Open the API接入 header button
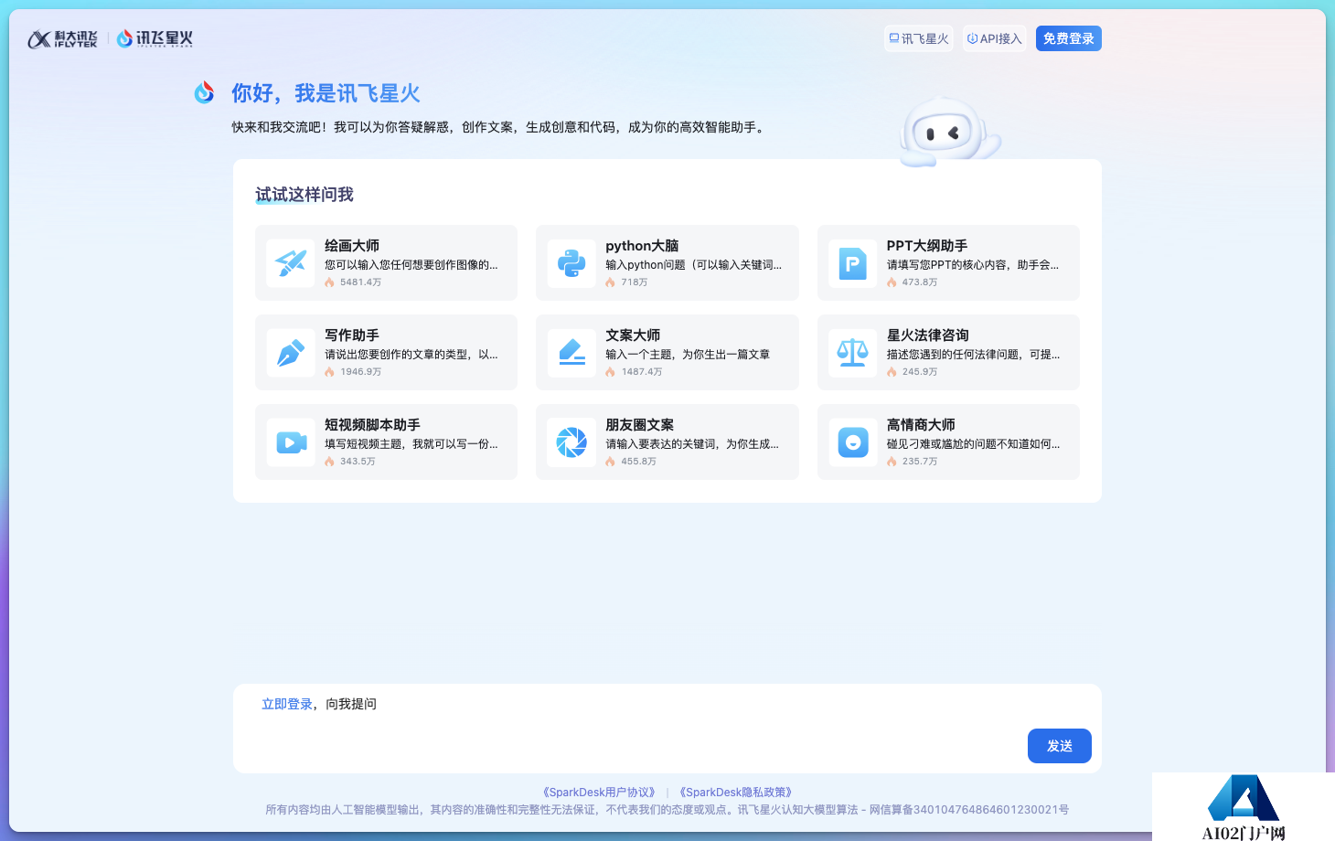 994,38
